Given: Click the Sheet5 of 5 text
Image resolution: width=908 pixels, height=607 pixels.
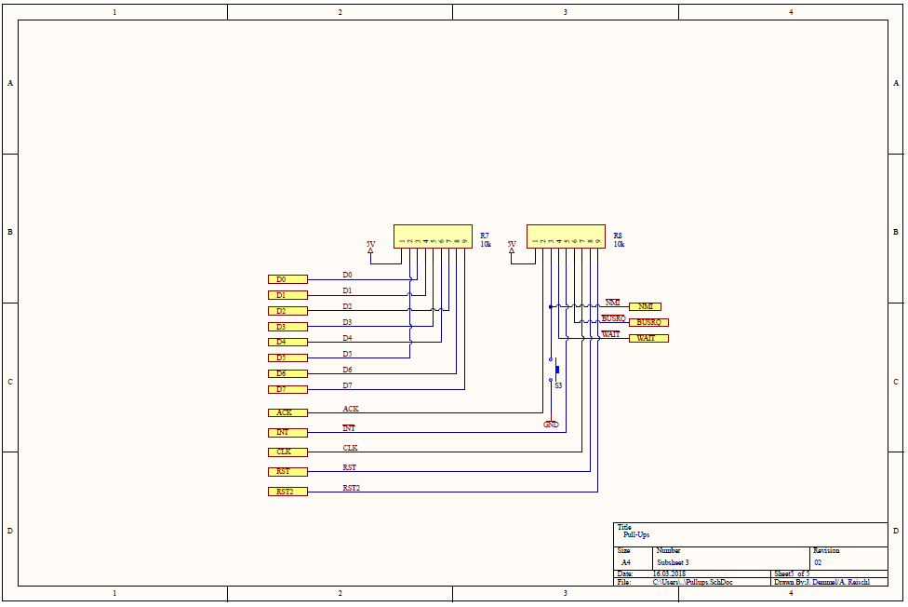Looking at the screenshot, I should tap(792, 573).
